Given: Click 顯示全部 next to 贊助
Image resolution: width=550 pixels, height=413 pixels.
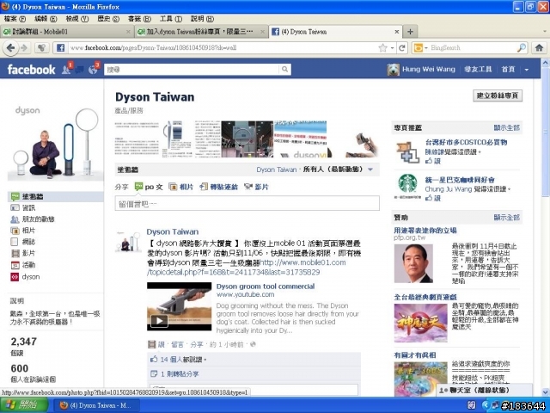Looking at the screenshot, I should click(506, 218).
